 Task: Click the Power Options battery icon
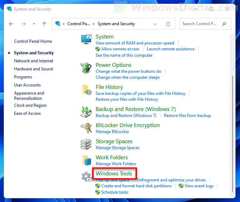[86, 68]
